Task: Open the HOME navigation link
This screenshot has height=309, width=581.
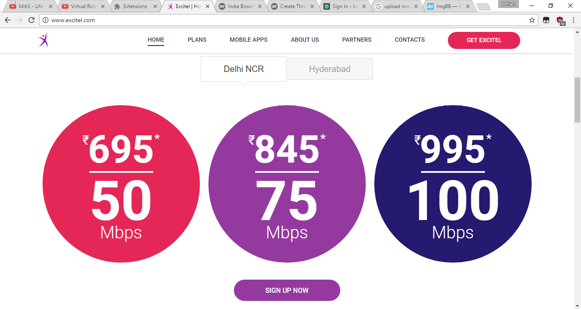Action: coord(156,40)
